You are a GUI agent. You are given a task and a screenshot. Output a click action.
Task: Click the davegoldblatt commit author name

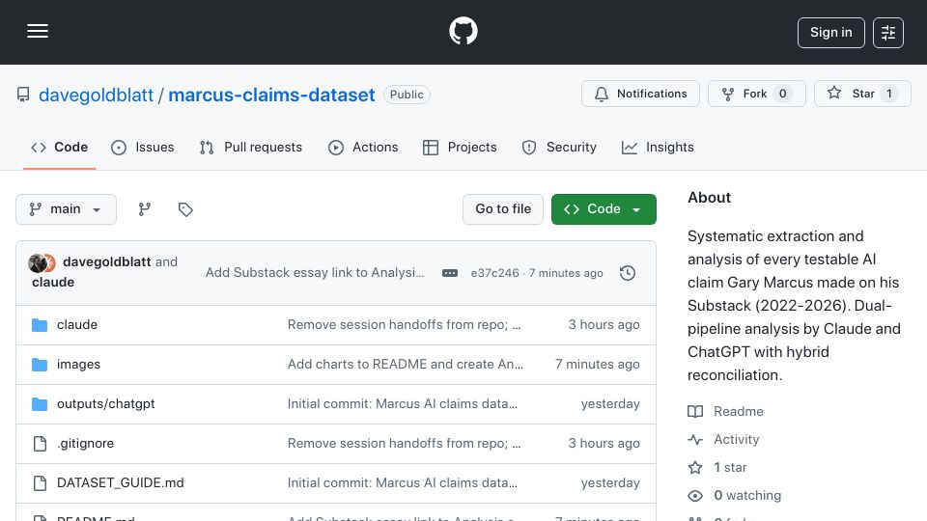106,261
